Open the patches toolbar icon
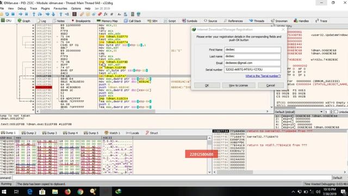348x196 pixels. point(82,14)
